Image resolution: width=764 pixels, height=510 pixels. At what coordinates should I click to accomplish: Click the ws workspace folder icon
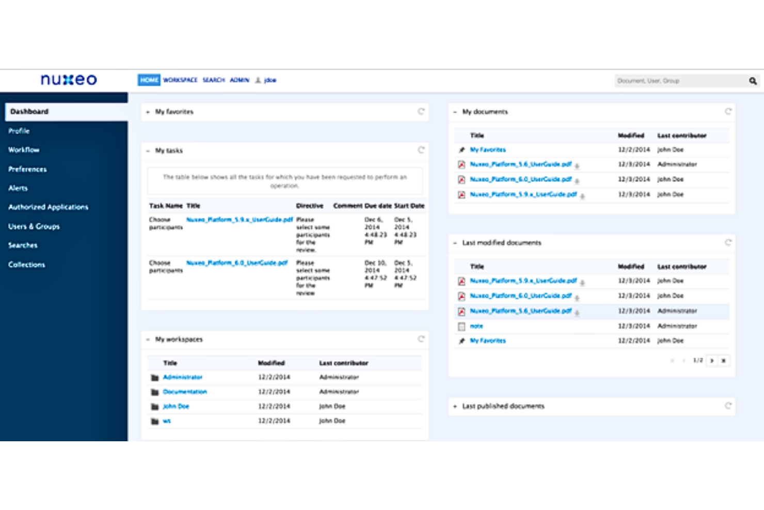click(154, 421)
